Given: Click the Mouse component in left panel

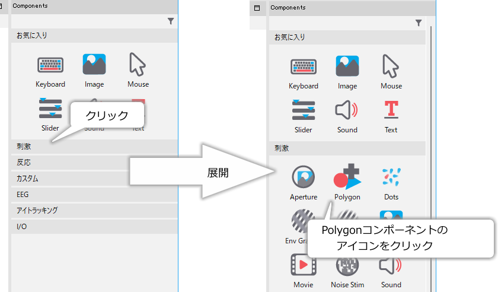Looking at the screenshot, I should coord(138,71).
